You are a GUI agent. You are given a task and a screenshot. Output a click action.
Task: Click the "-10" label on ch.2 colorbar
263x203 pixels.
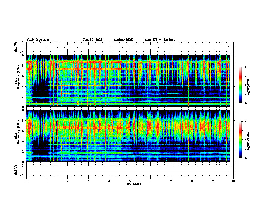click(245, 158)
